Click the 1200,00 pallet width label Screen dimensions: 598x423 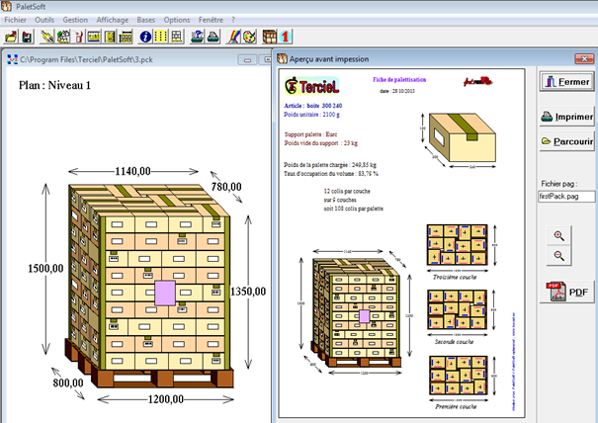[x=165, y=399]
